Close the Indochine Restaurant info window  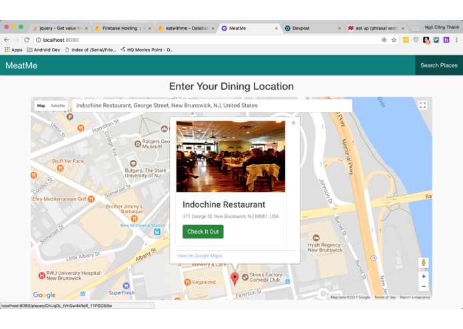pyautogui.click(x=293, y=123)
